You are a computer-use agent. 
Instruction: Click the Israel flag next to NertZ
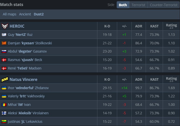(4, 35)
